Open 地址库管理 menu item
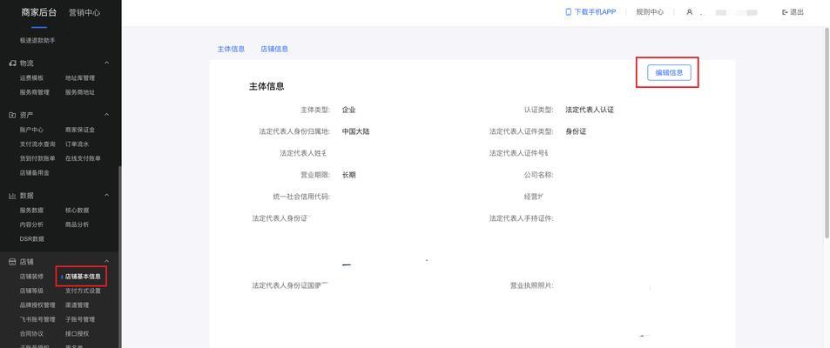 coord(80,77)
